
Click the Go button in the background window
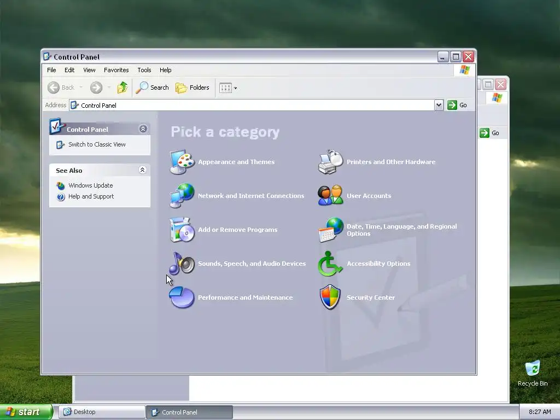pos(489,133)
